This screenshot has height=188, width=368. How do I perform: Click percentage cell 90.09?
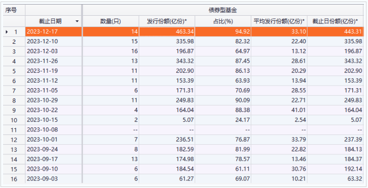(x=223, y=100)
